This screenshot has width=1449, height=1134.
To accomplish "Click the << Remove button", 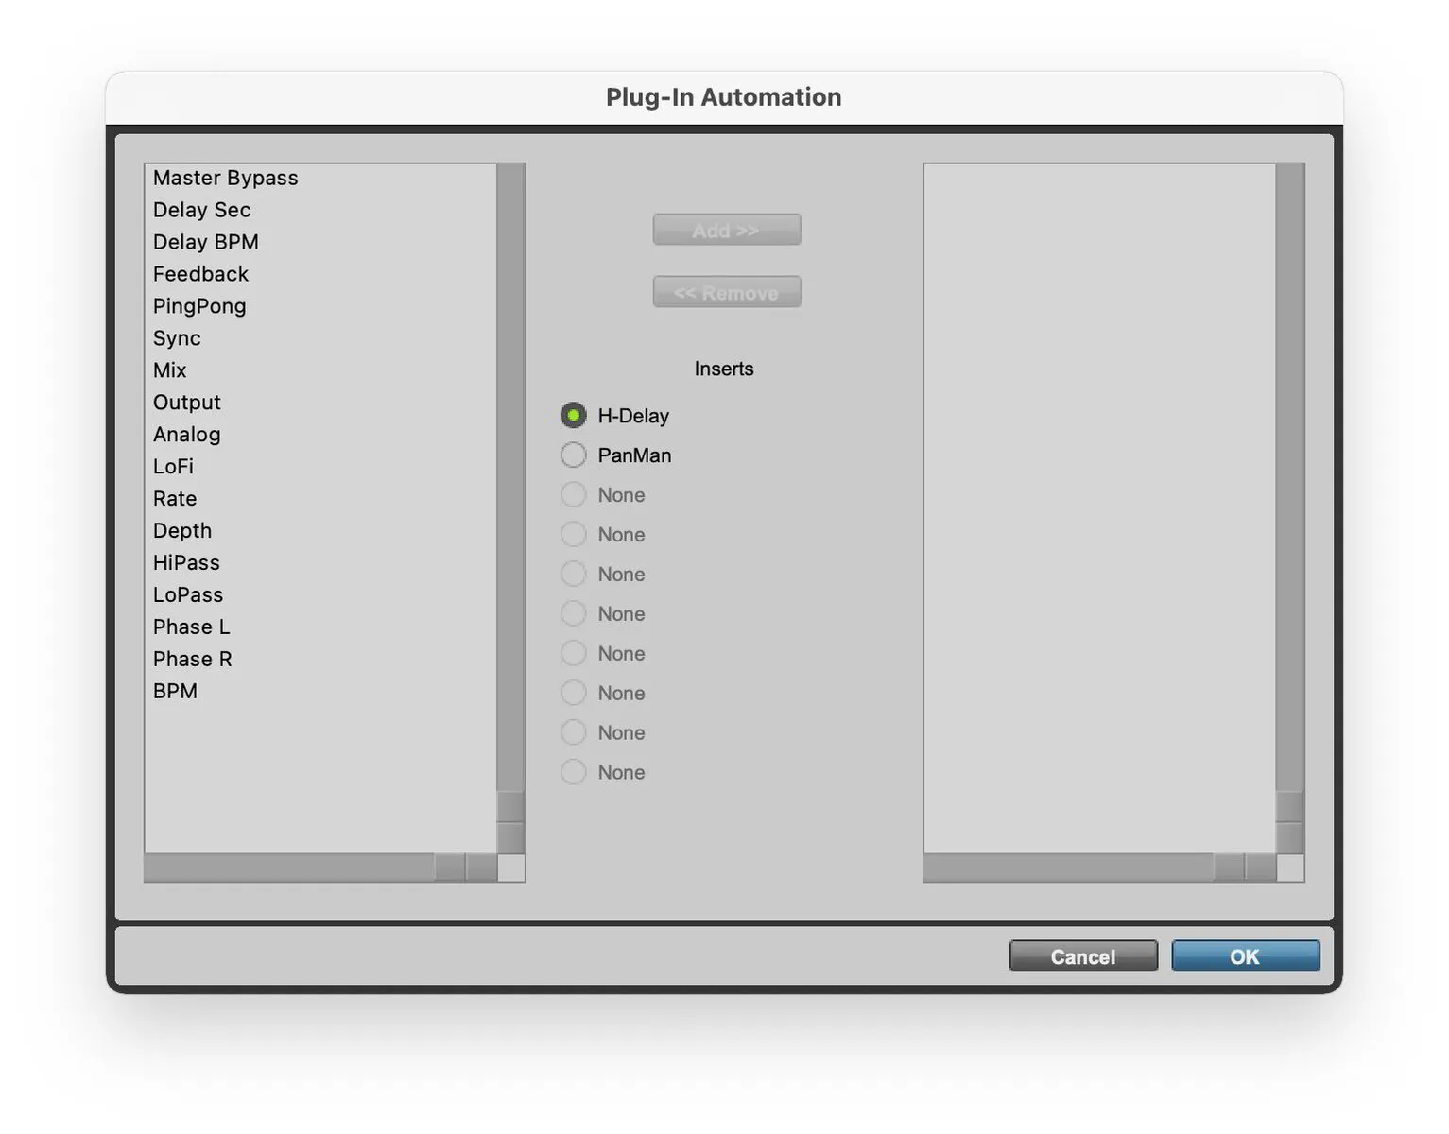I will [726, 291].
